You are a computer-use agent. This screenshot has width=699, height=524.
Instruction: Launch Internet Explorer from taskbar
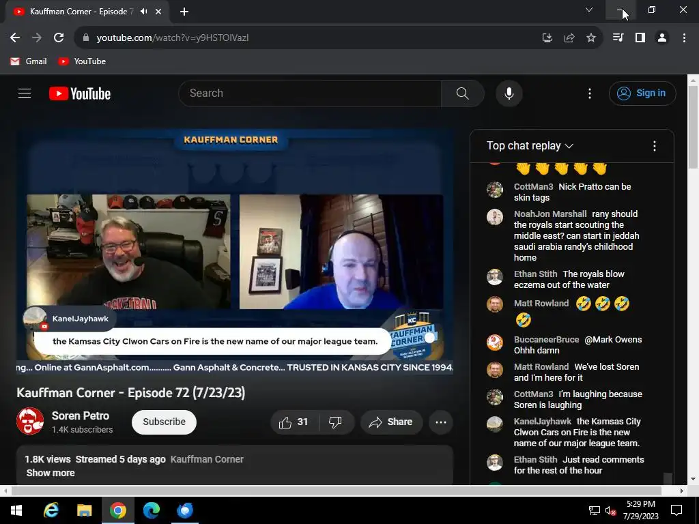click(51, 510)
